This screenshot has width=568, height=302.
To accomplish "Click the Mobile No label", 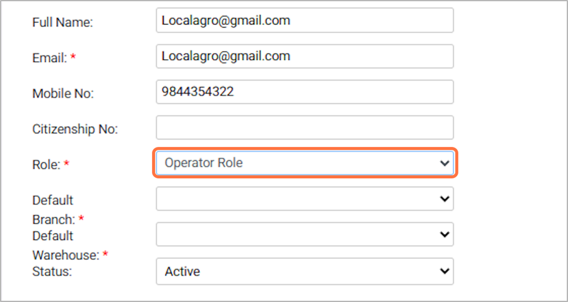I will pos(62,94).
